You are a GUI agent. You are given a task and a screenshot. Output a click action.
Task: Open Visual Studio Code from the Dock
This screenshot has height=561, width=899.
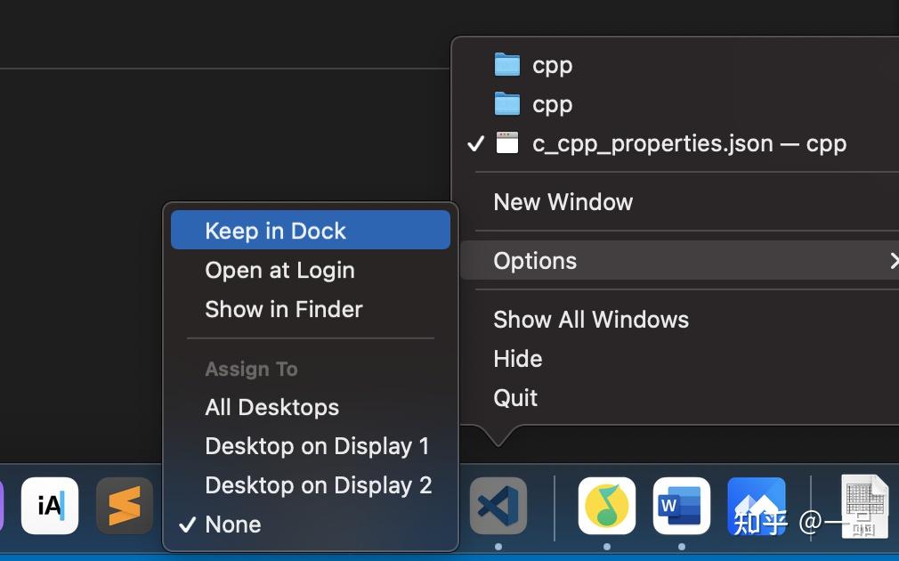pos(498,506)
